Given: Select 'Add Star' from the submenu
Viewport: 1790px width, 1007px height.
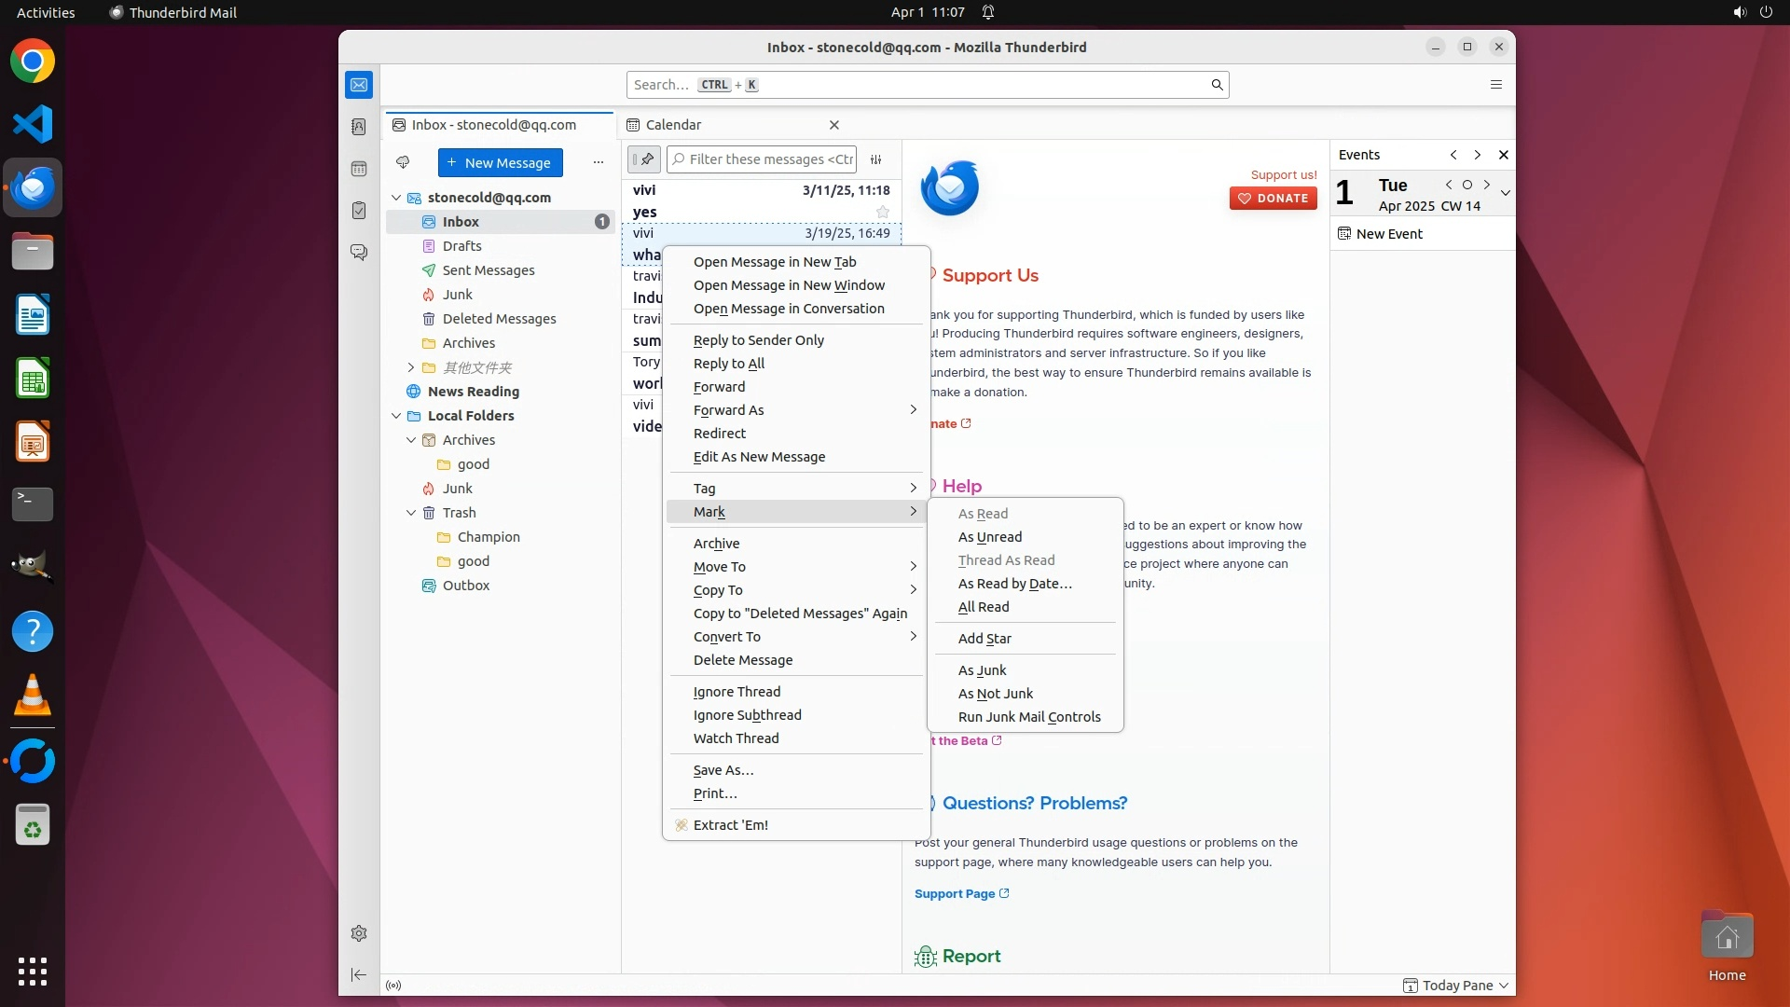Looking at the screenshot, I should pos(984,639).
